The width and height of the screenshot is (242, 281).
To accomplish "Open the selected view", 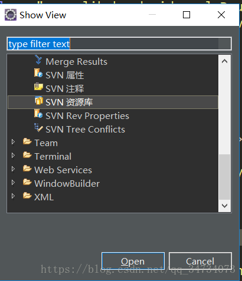I will tap(133, 261).
